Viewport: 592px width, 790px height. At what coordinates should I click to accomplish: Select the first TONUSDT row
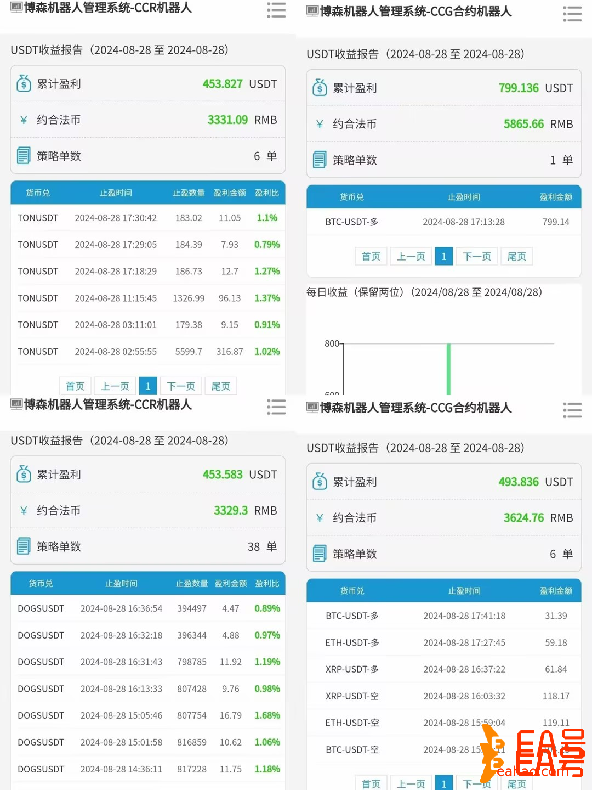148,218
